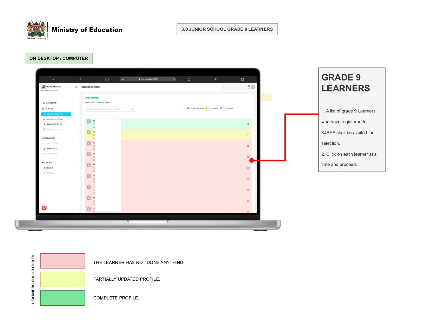Select the red learner row AN
Viewport: 429px width, 332px height.
pyautogui.click(x=168, y=168)
